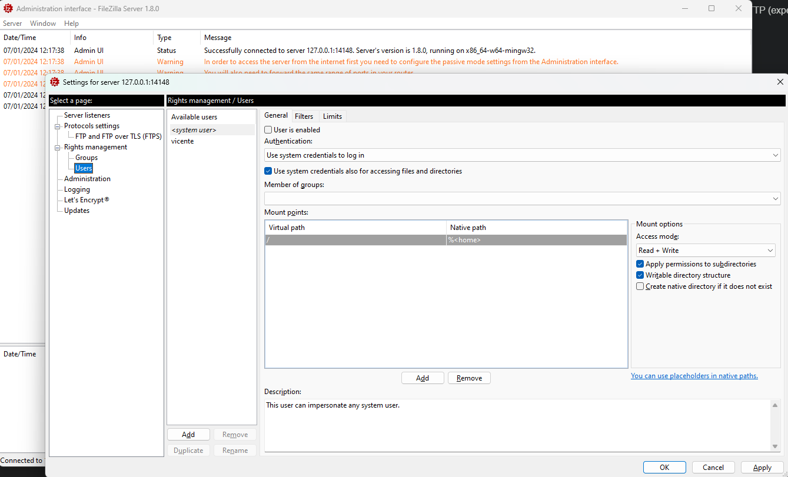
Task: Click the top log pane Date/Time header
Action: click(x=35, y=38)
